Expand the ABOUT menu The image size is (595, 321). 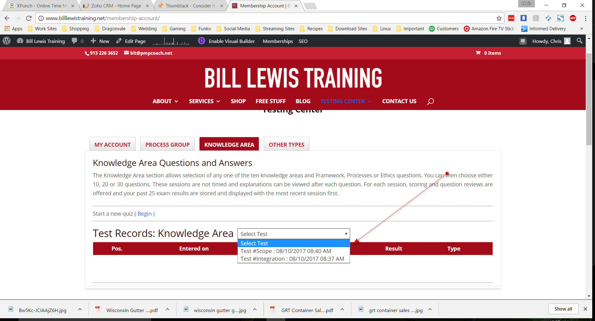pos(165,101)
